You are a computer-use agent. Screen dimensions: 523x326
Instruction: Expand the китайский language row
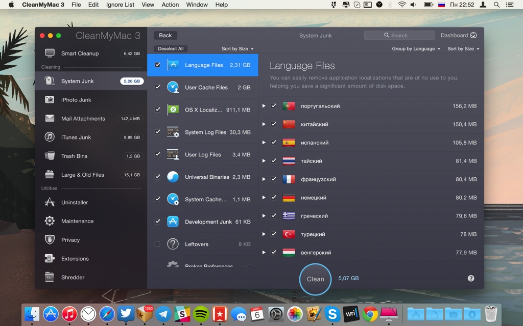point(264,124)
